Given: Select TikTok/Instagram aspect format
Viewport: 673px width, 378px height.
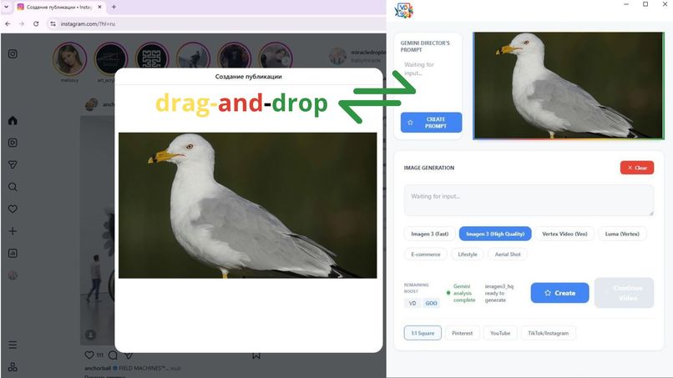Looking at the screenshot, I should coord(548,333).
